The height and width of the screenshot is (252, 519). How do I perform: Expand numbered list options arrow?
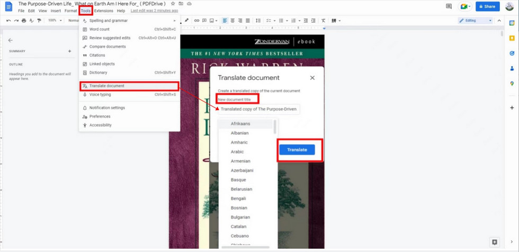(299, 21)
